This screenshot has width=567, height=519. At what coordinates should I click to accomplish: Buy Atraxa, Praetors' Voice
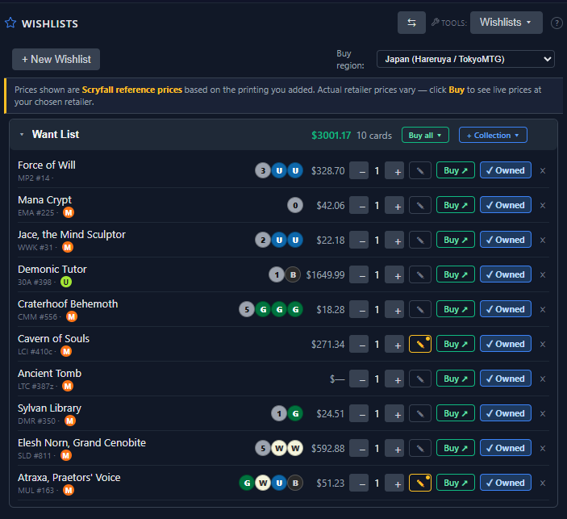point(455,483)
